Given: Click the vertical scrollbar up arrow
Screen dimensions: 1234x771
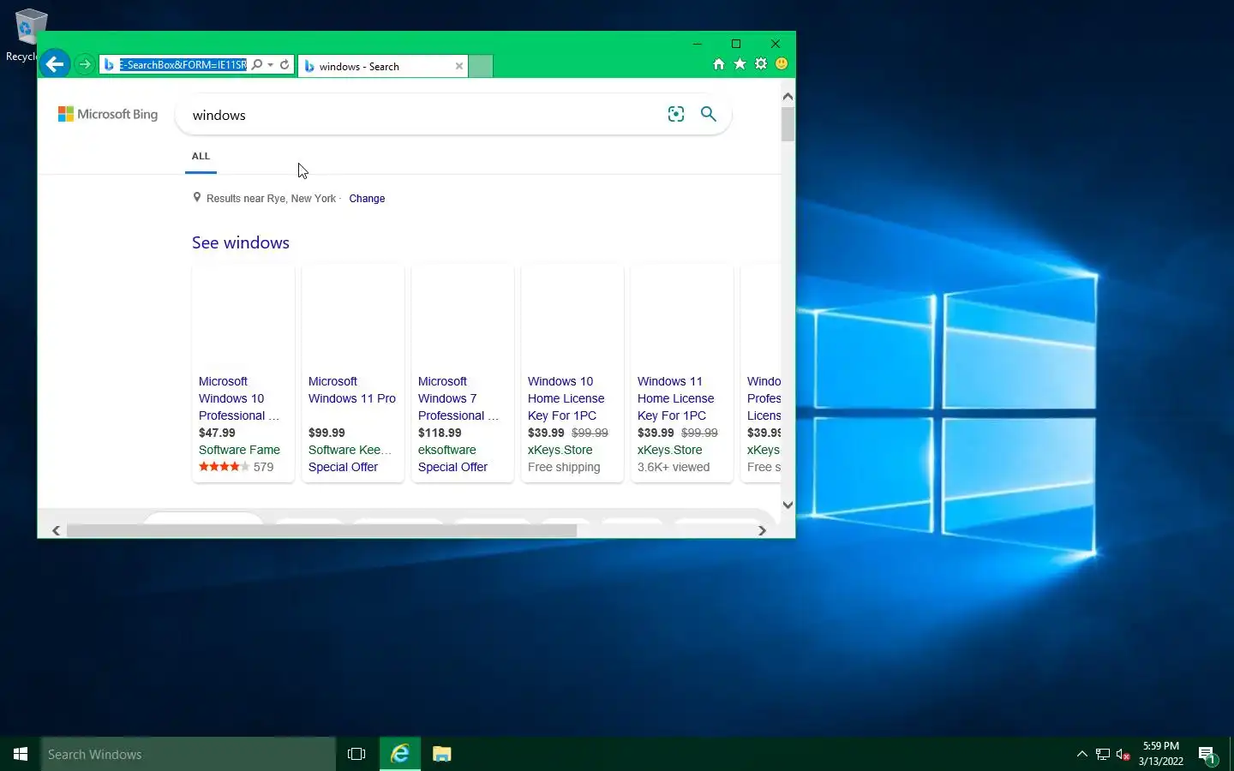Looking at the screenshot, I should pos(788,97).
